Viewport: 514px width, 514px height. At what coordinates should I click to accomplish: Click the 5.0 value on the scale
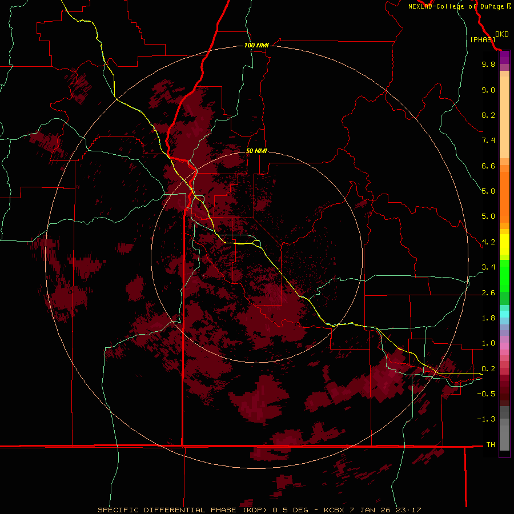[488, 216]
